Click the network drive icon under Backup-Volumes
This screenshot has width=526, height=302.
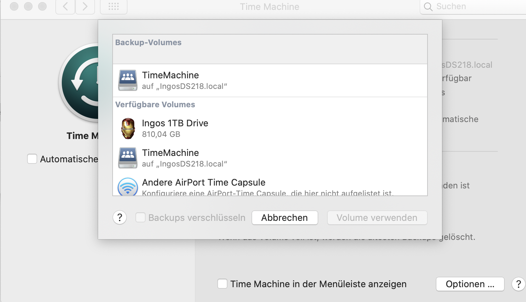pyautogui.click(x=128, y=80)
